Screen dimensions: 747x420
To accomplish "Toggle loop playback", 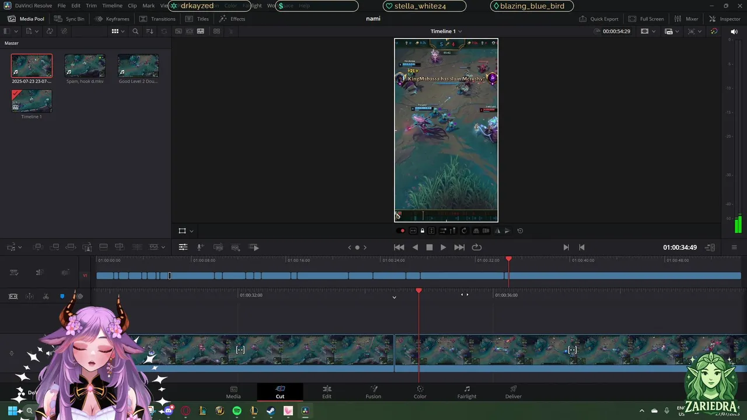I will point(477,247).
